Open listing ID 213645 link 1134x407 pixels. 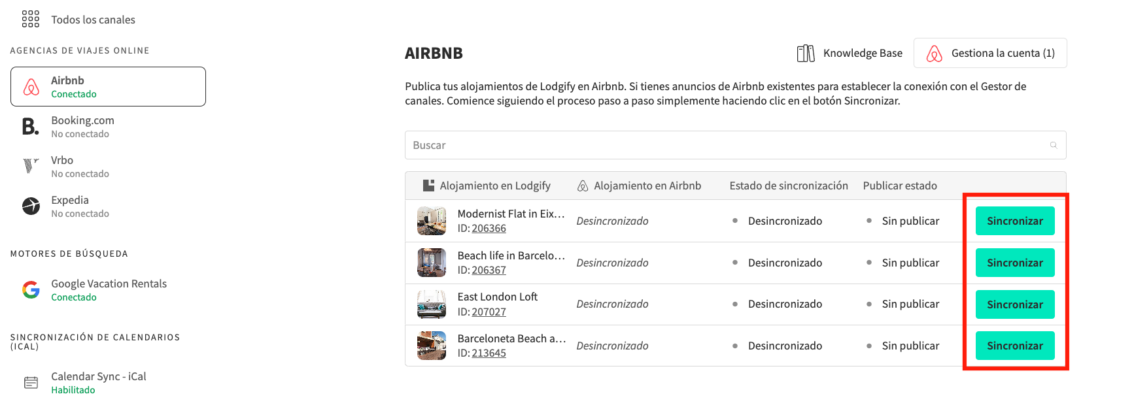[x=489, y=353]
